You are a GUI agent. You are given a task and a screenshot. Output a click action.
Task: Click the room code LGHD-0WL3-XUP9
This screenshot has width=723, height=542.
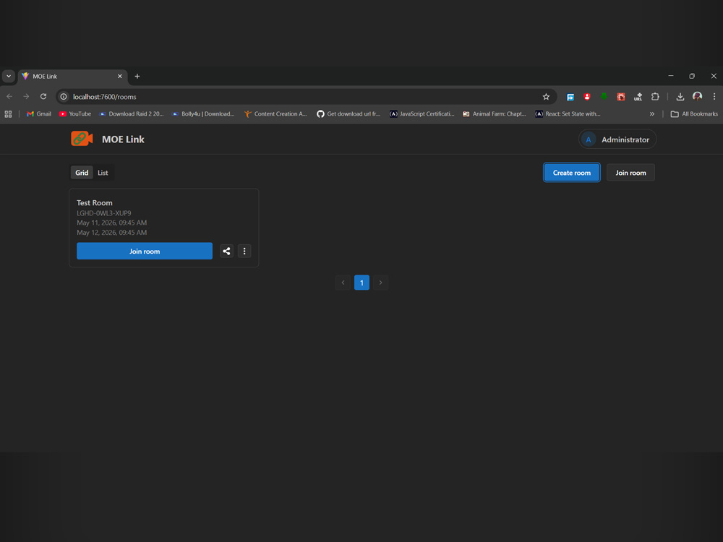(103, 213)
